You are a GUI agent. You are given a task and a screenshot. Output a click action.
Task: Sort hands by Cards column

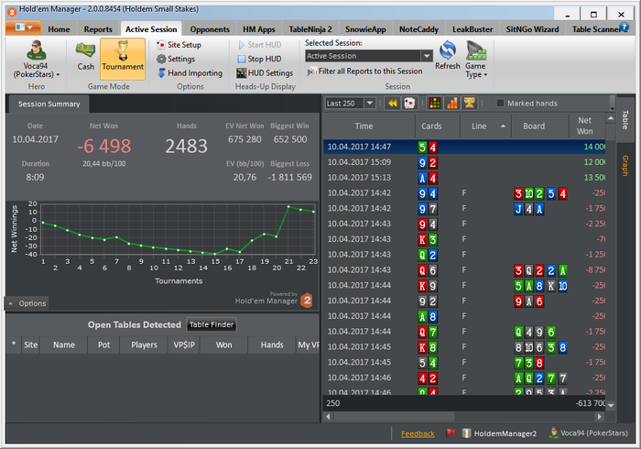438,126
